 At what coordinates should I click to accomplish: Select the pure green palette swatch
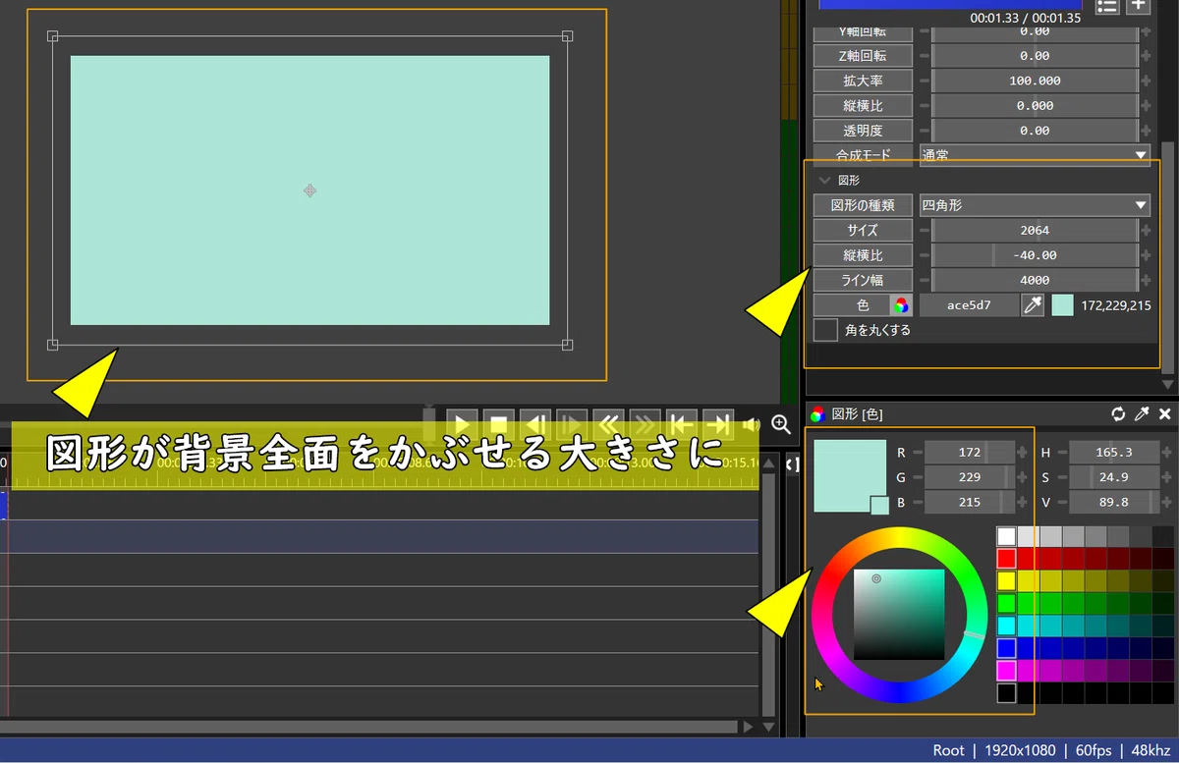coord(1006,603)
